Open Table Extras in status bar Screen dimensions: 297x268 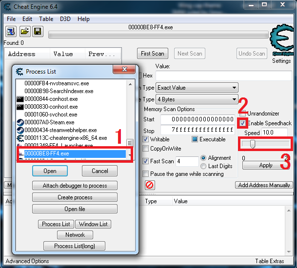coord(270,261)
